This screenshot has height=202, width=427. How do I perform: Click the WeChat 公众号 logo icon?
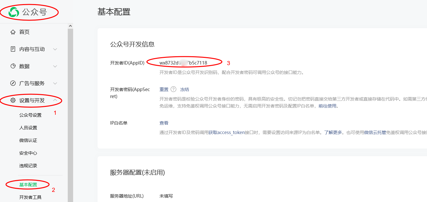(14, 12)
